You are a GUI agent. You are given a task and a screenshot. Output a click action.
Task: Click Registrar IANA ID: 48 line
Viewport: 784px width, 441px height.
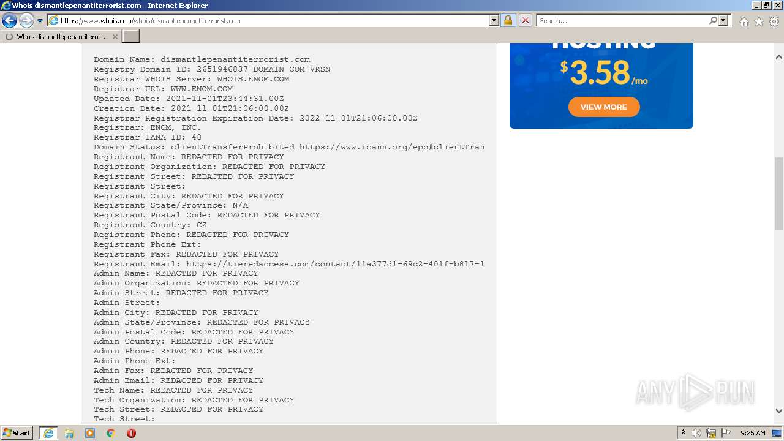pos(148,137)
